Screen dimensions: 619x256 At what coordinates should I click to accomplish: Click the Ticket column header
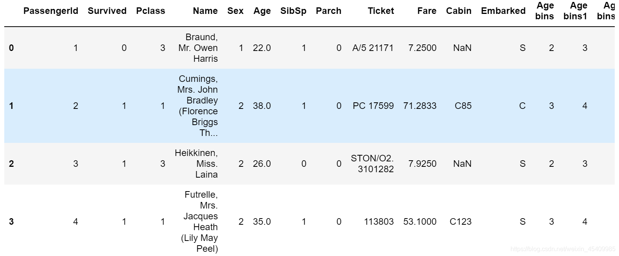[380, 11]
